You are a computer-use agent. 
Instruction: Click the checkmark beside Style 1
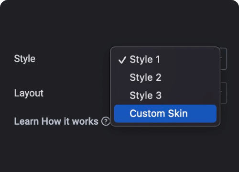click(122, 60)
